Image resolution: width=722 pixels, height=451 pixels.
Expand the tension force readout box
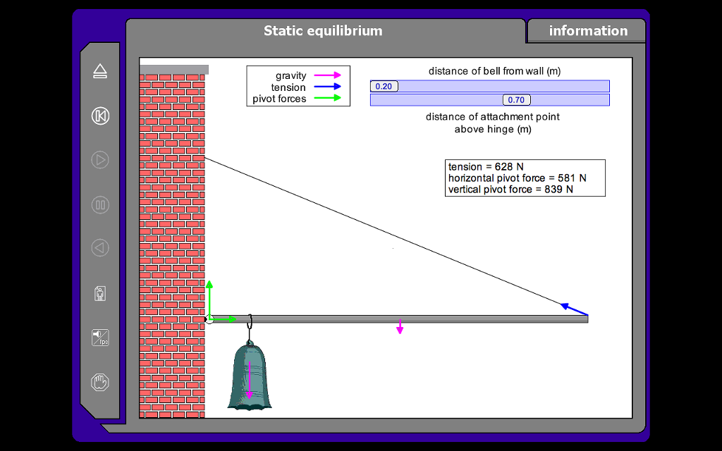[x=525, y=178]
